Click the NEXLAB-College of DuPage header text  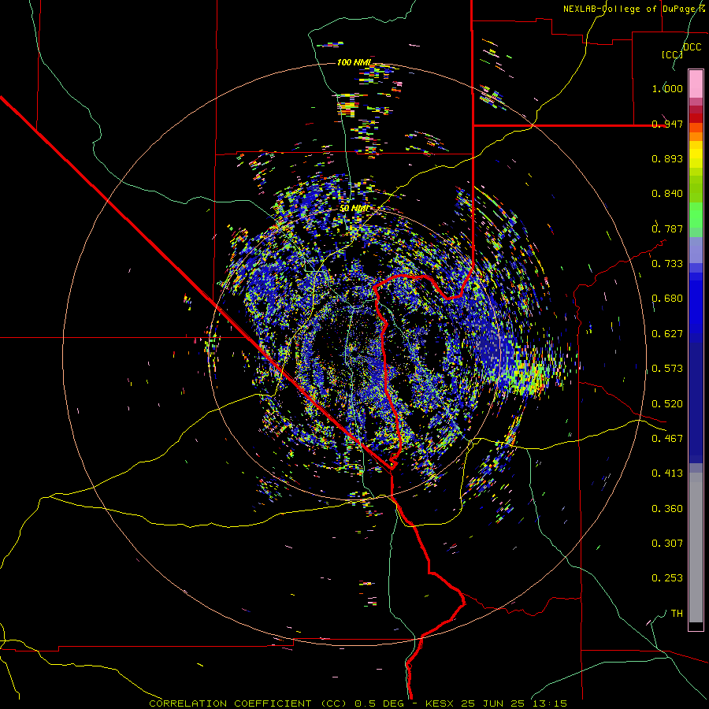coord(631,9)
